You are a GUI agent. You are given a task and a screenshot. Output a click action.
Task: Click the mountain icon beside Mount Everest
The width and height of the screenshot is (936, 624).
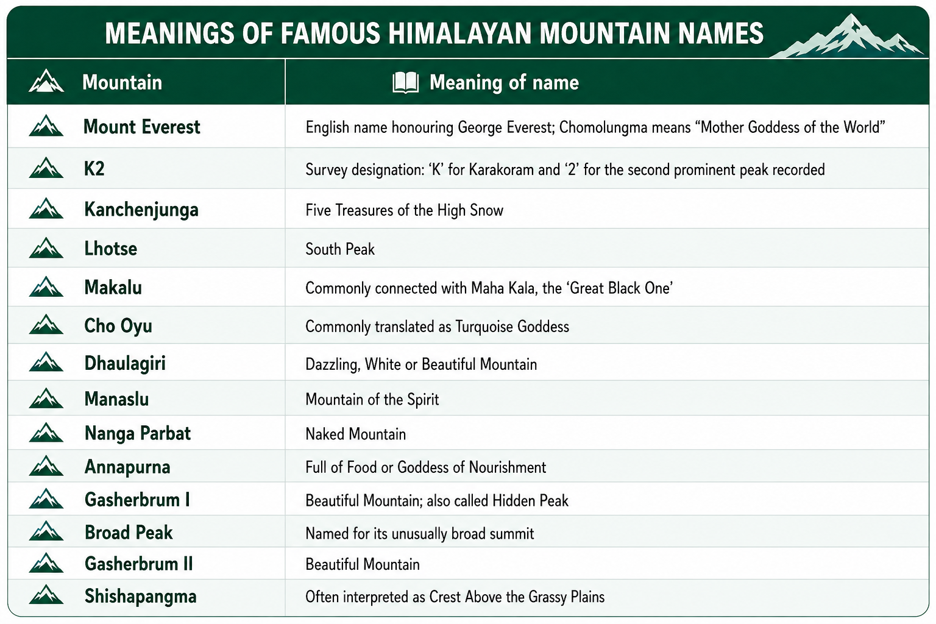(46, 126)
